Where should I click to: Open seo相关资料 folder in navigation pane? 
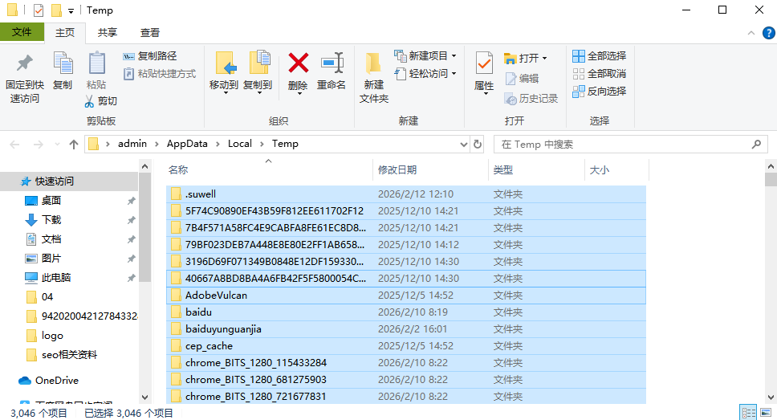69,355
